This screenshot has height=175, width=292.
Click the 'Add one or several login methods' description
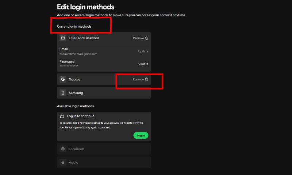click(x=122, y=15)
